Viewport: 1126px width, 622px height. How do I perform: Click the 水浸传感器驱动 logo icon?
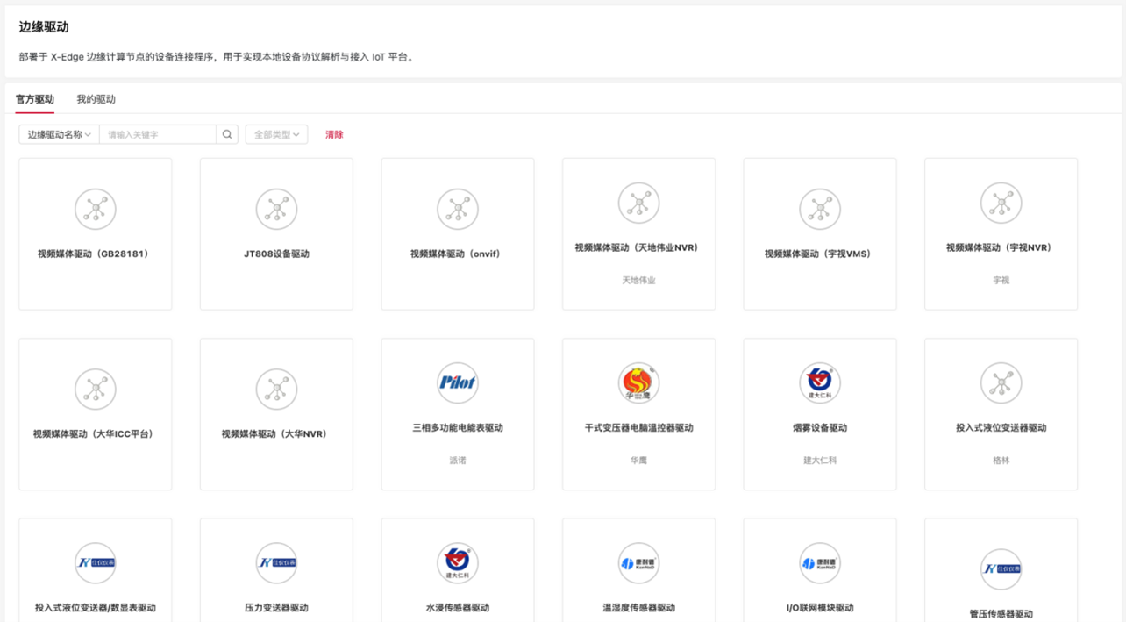457,563
